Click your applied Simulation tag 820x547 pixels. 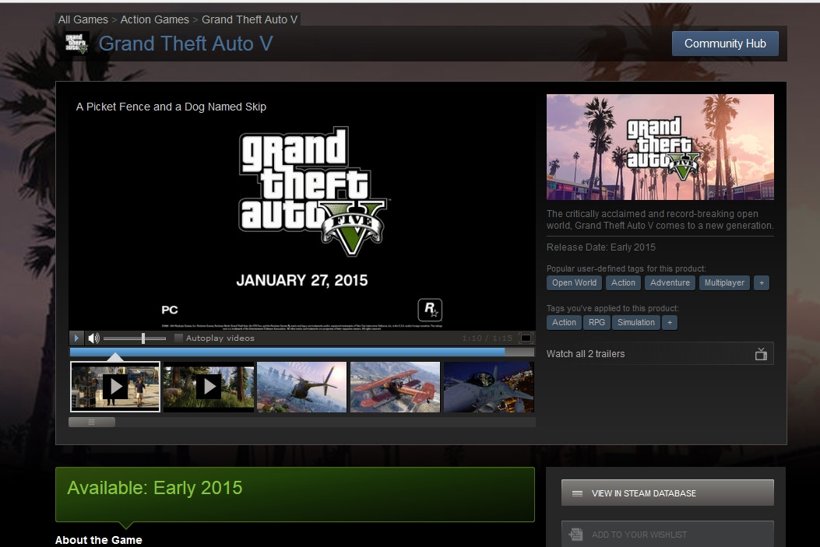pyautogui.click(x=636, y=322)
